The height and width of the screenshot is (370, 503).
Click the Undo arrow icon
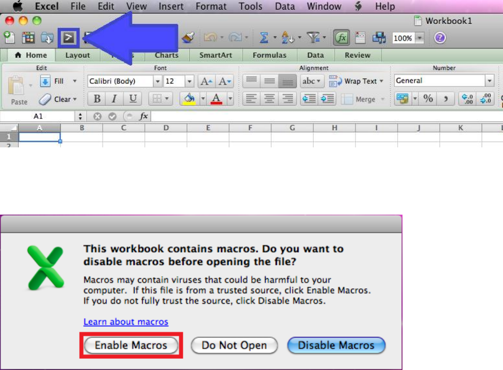pyautogui.click(x=210, y=38)
